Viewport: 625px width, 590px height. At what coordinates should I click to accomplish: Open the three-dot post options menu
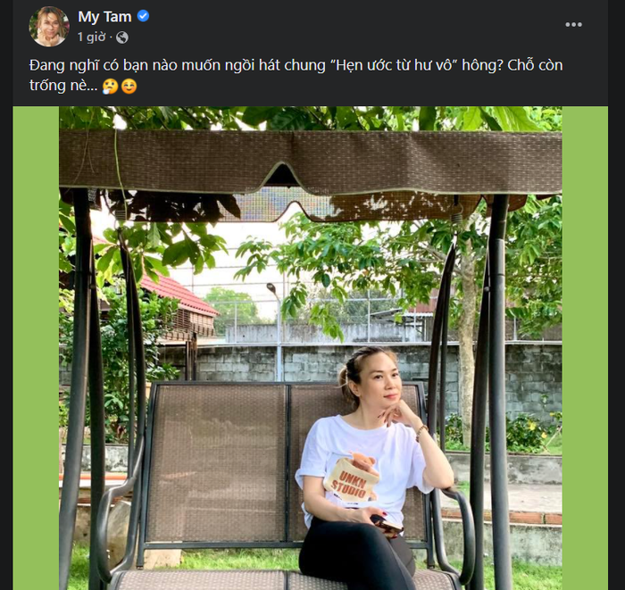pyautogui.click(x=573, y=25)
